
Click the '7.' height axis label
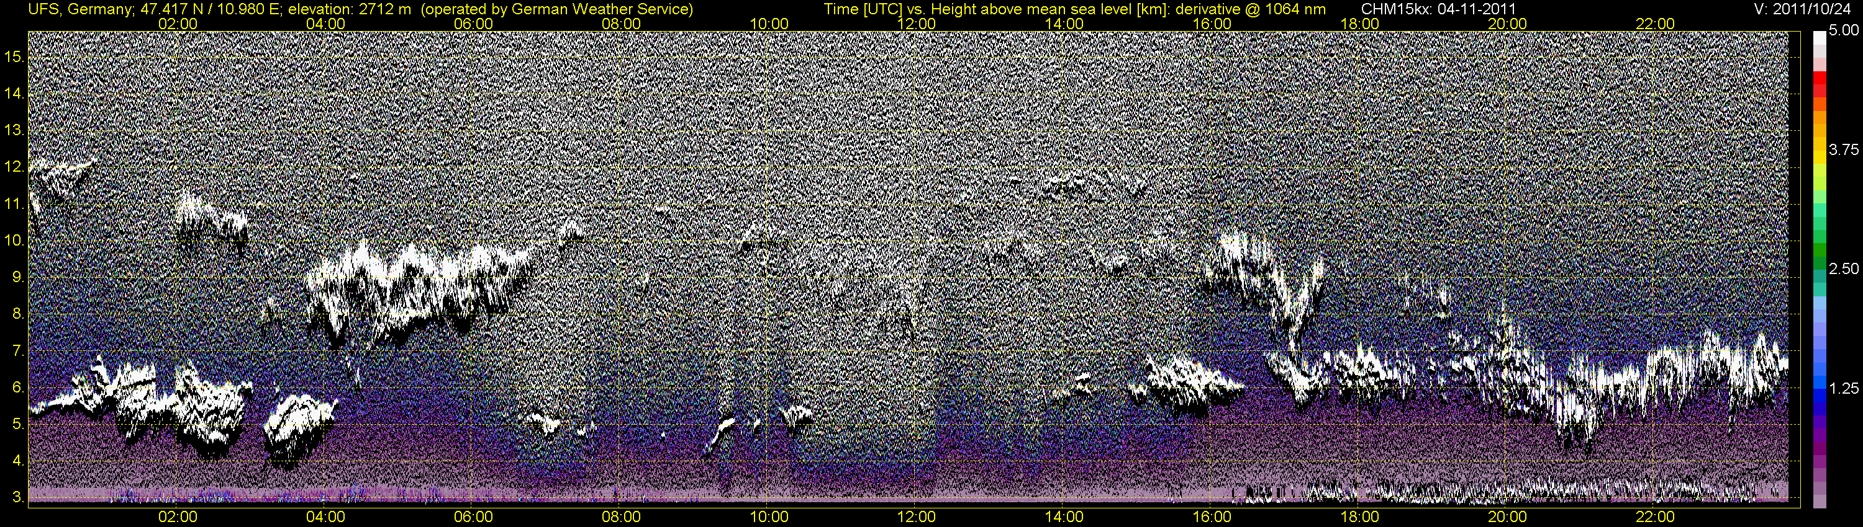pos(19,351)
